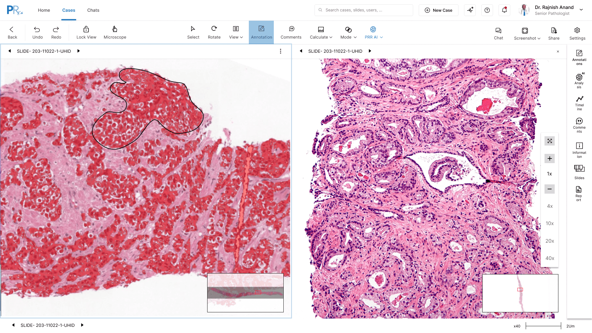This screenshot has height=333, width=592.
Task: Open Timeline in right sidebar
Action: click(x=579, y=103)
